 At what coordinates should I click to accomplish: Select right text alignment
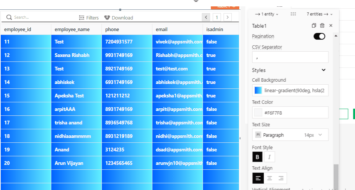pyautogui.click(x=281, y=178)
